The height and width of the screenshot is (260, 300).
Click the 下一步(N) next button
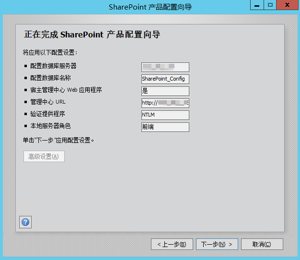click(217, 244)
